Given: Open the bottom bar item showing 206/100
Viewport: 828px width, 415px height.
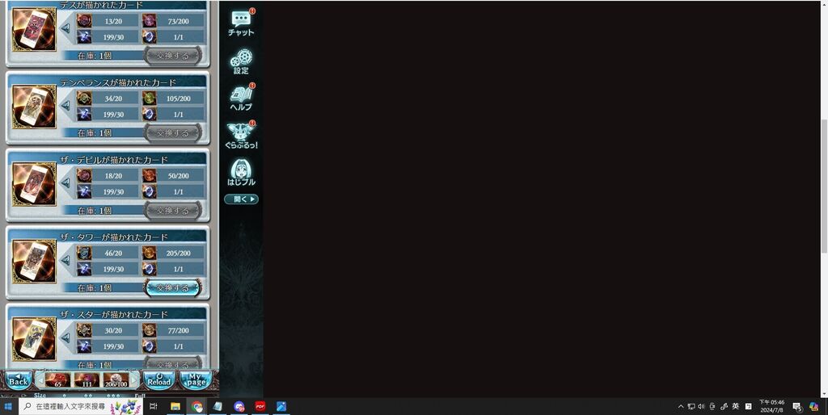Looking at the screenshot, I should 116,380.
